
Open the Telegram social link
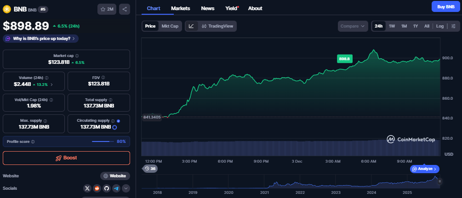coord(116,188)
